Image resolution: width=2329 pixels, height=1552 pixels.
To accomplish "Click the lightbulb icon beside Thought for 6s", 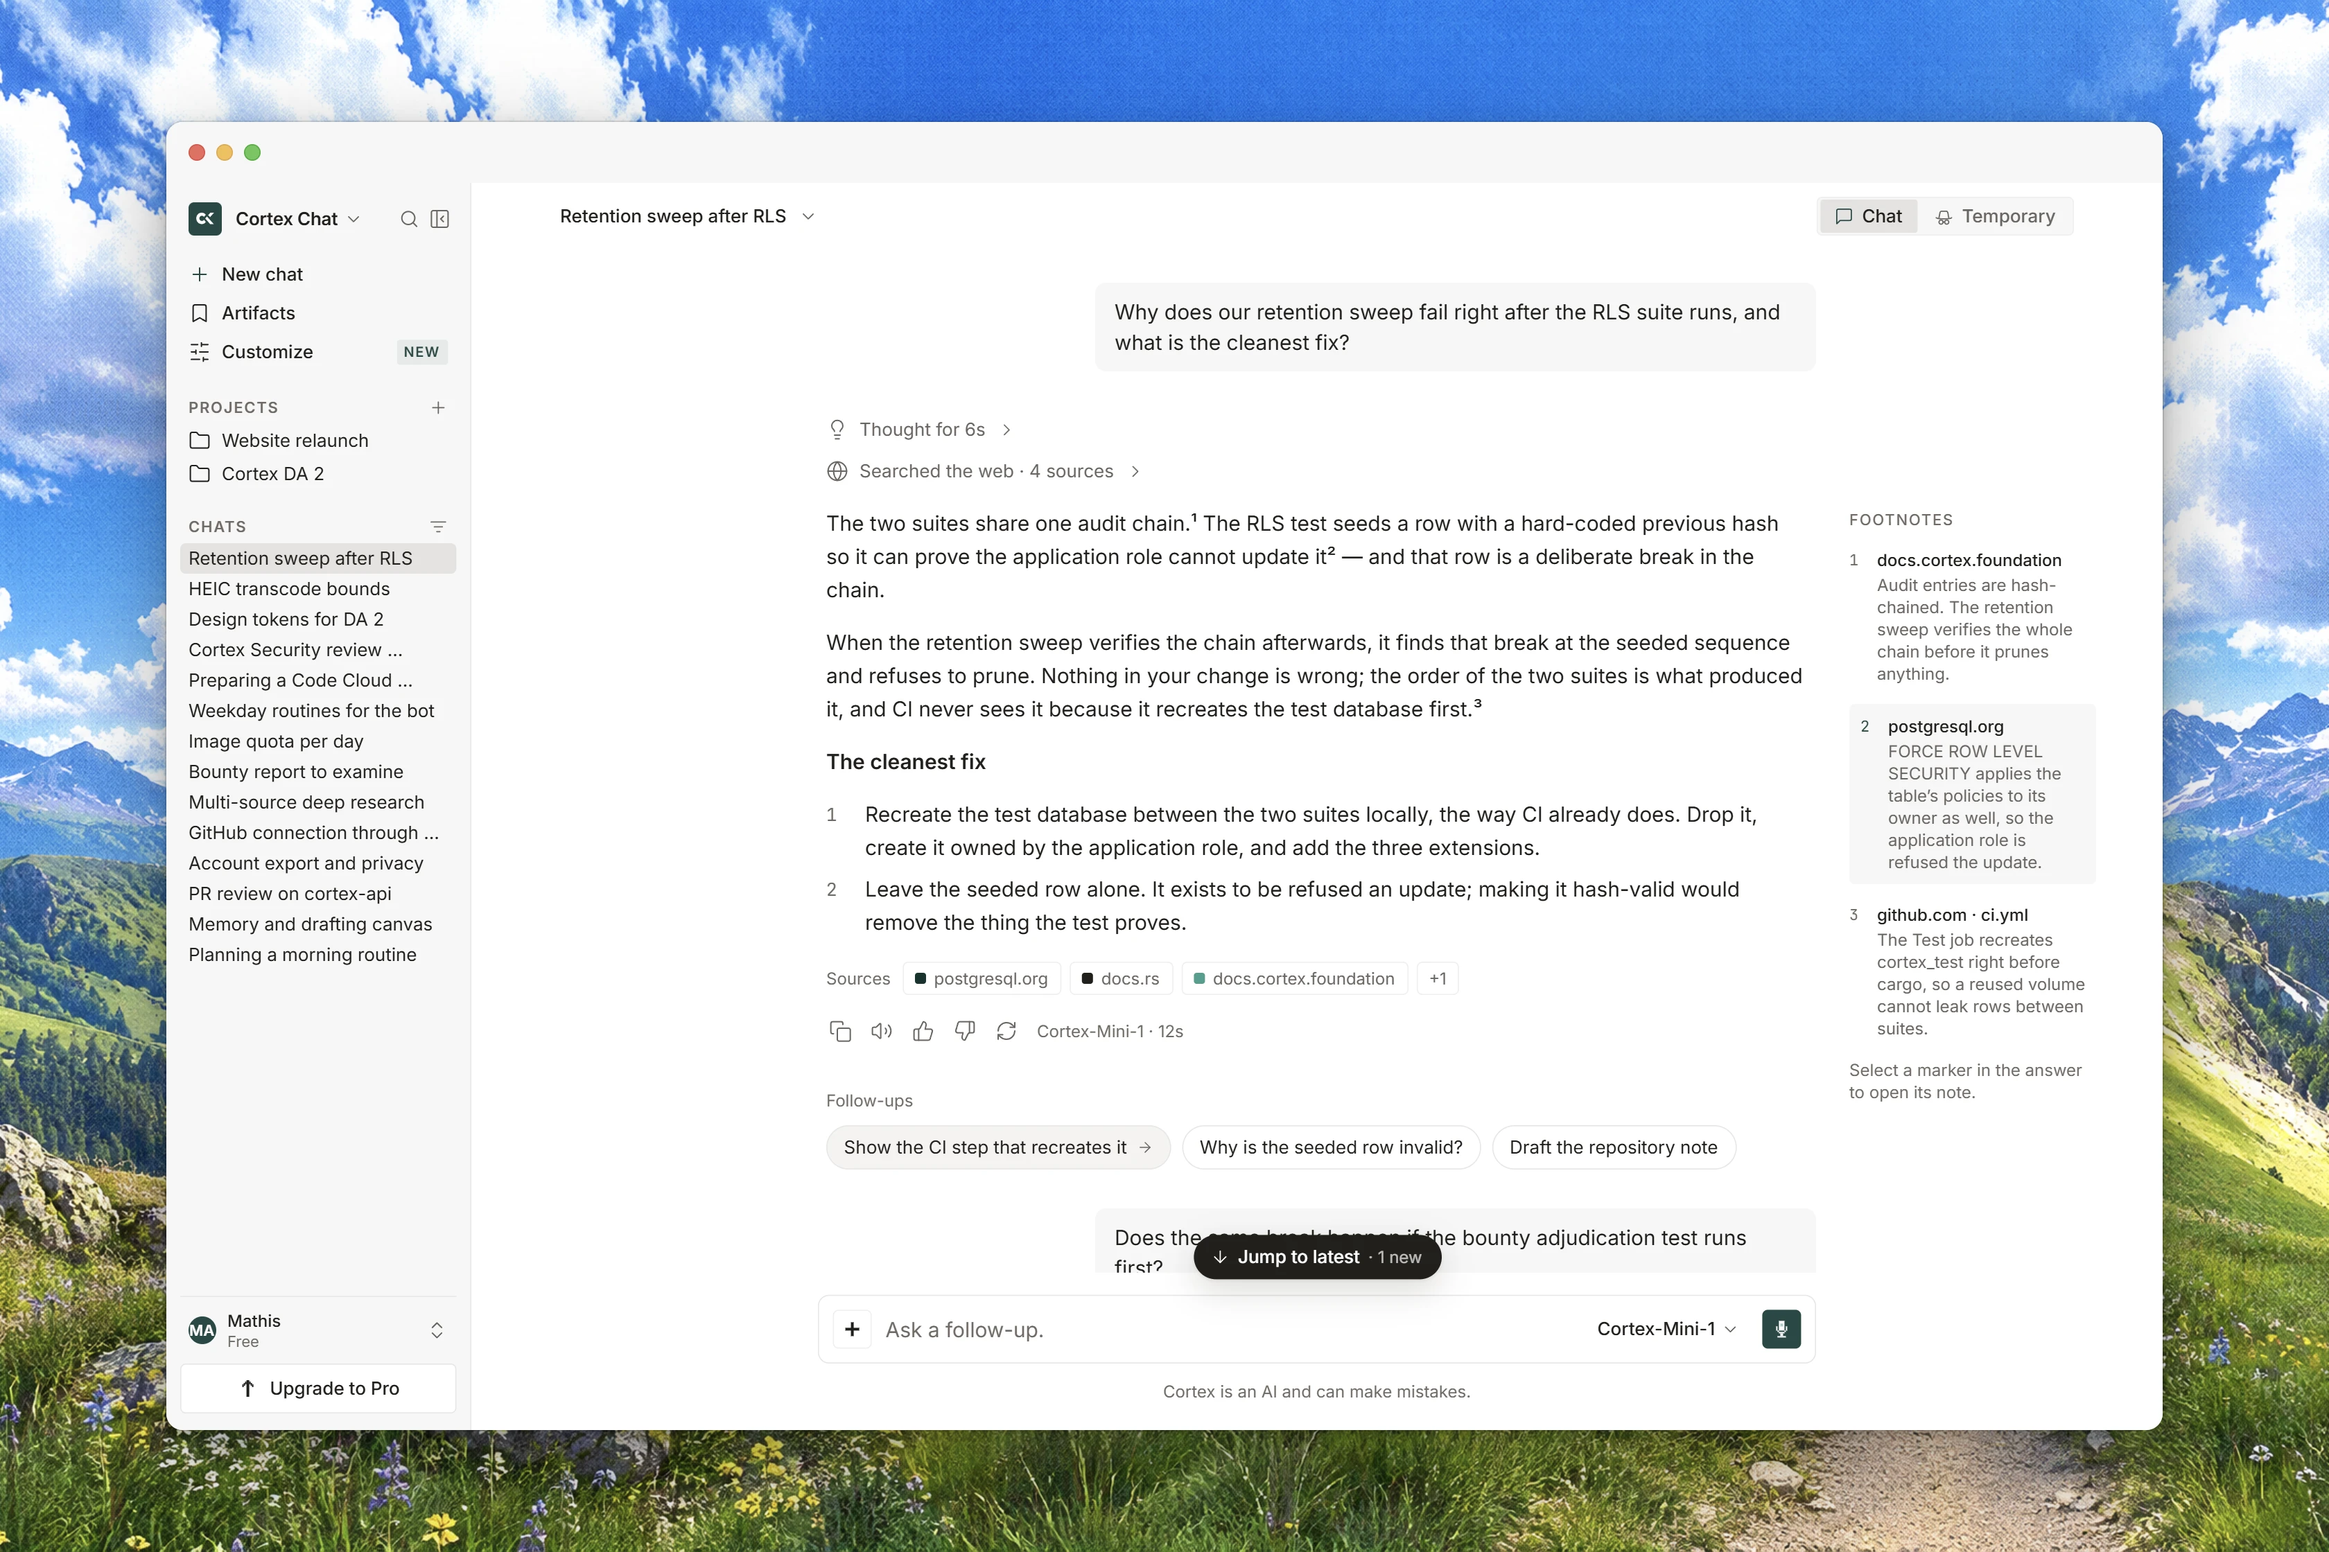I will tap(838, 430).
